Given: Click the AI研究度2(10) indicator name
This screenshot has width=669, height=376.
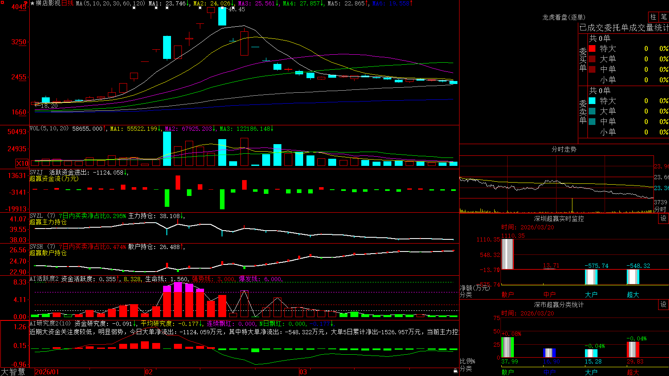Looking at the screenshot, I should [x=50, y=323].
